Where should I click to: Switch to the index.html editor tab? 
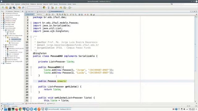[x=30, y=12]
